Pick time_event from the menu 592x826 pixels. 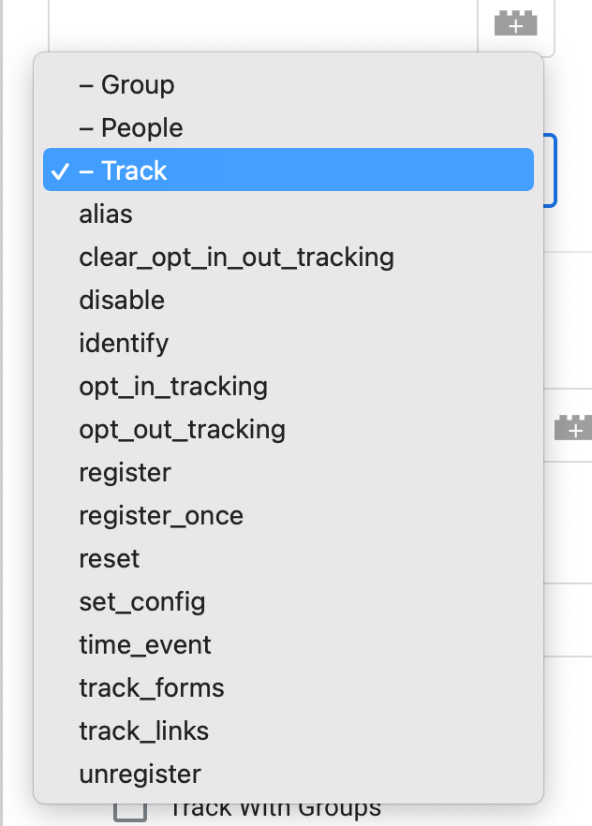pos(145,645)
